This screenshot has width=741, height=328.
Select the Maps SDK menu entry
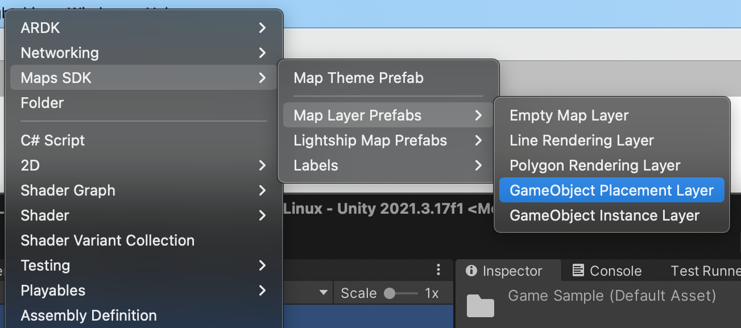(144, 78)
